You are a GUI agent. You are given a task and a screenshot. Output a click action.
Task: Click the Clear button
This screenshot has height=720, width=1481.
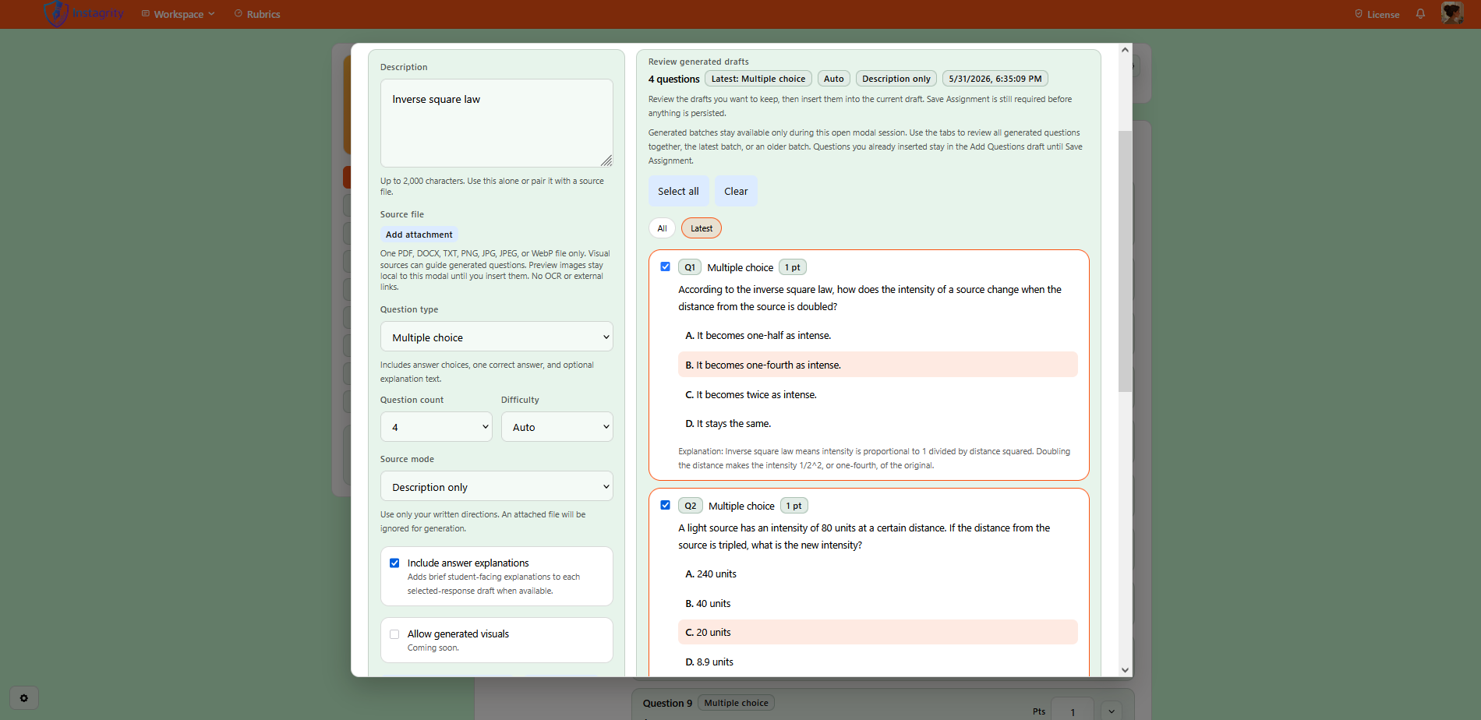pos(736,192)
